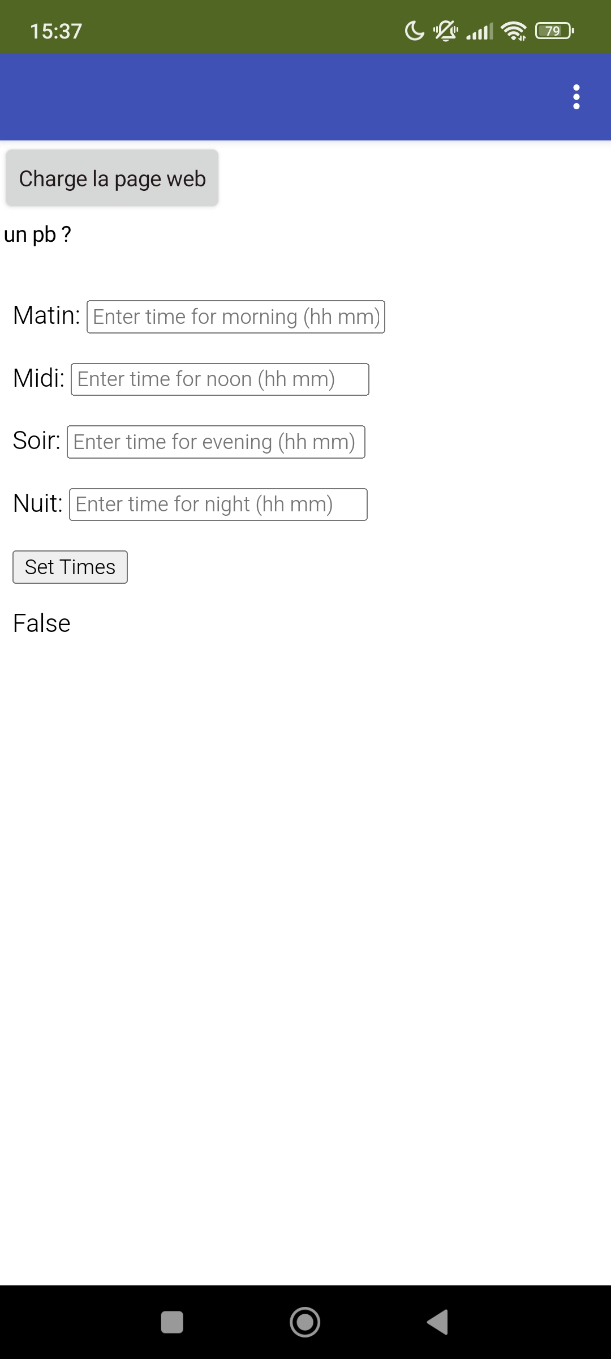The width and height of the screenshot is (611, 1359).
Task: Tap the 15:37 status bar clock
Action: (56, 31)
